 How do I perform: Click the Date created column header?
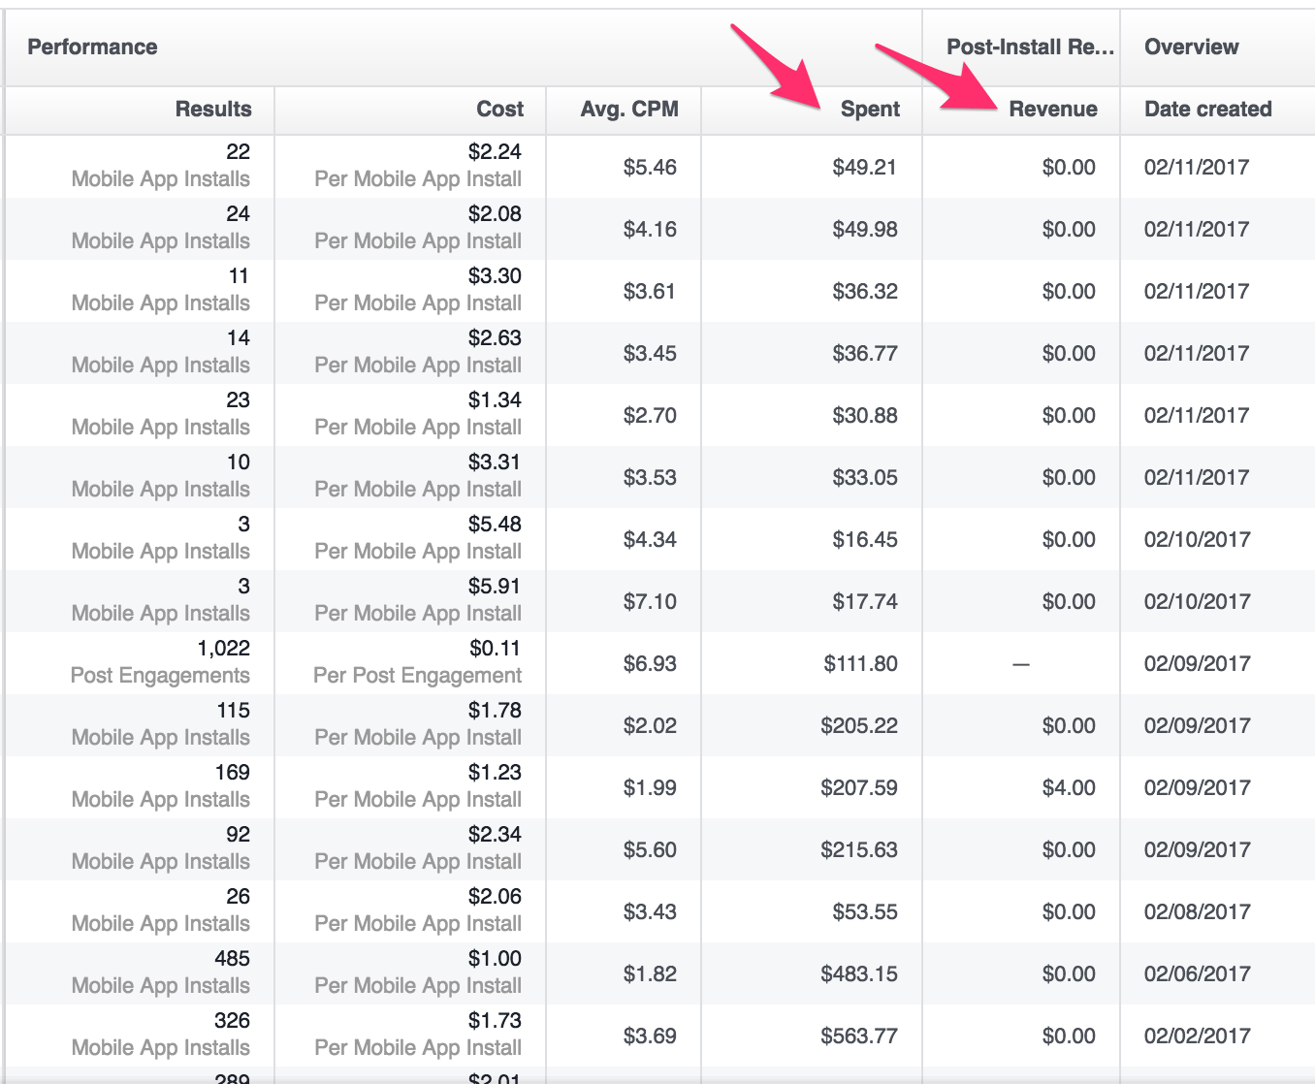1207,110
